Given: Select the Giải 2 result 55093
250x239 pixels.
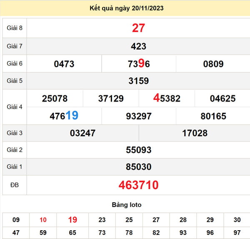Looking at the screenshot, I should [x=138, y=149].
